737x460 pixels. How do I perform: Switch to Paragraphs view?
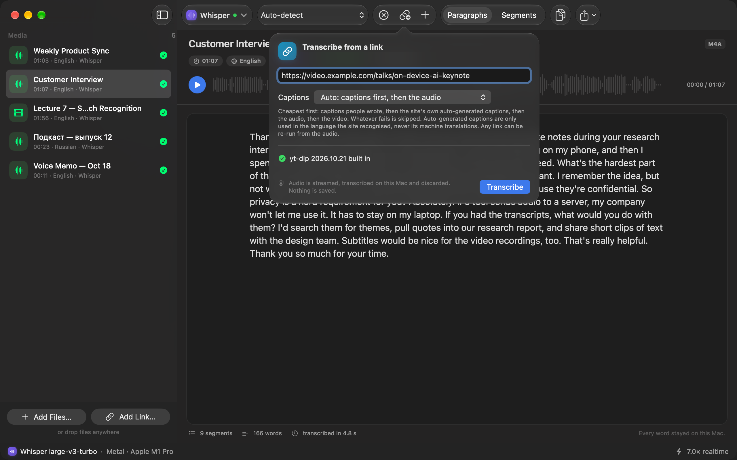pos(467,15)
